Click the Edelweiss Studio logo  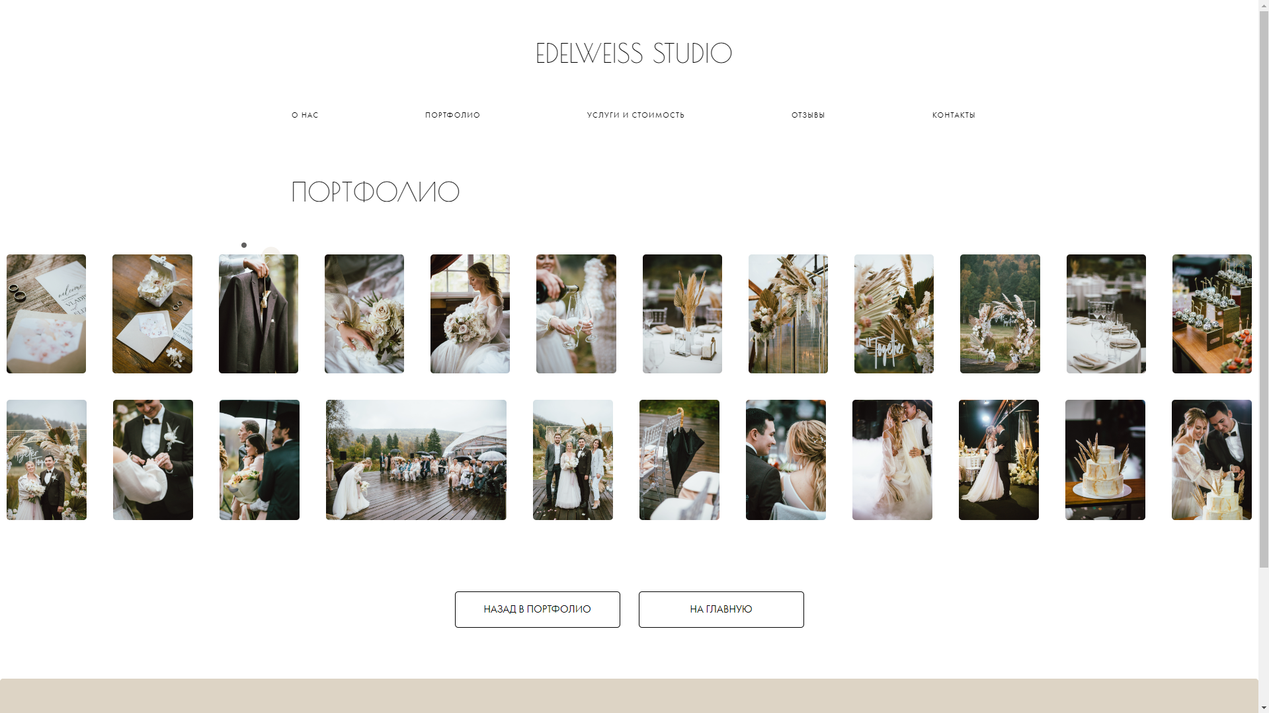click(634, 54)
